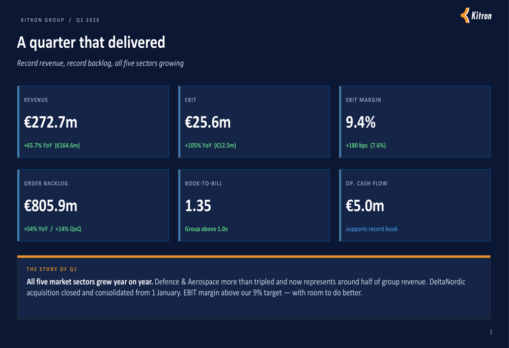
Task: Select the €272.7m revenue figure
Action: pyautogui.click(x=50, y=122)
